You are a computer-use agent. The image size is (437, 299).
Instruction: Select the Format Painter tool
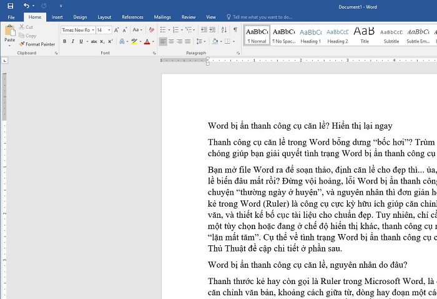tap(37, 44)
